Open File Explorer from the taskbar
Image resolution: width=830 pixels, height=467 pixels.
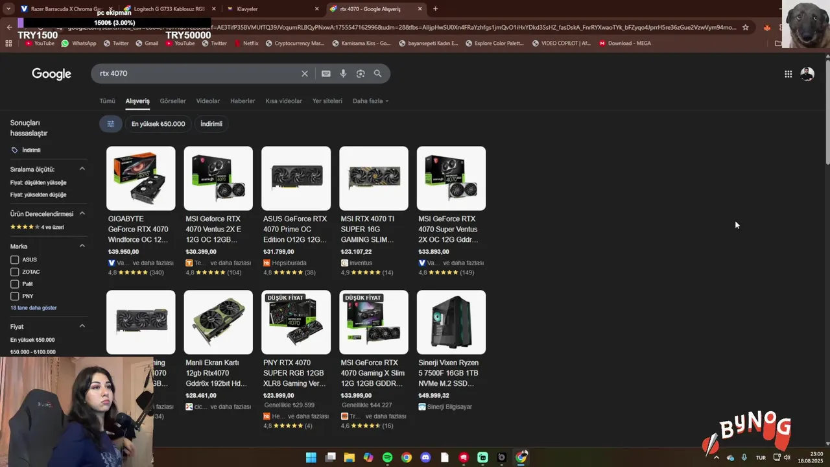[349, 457]
